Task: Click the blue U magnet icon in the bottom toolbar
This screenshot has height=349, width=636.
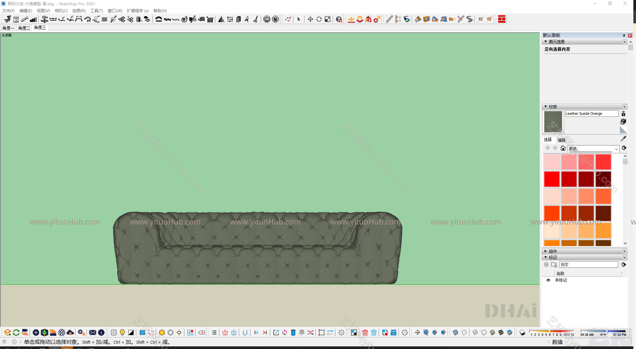Action: click(245, 332)
